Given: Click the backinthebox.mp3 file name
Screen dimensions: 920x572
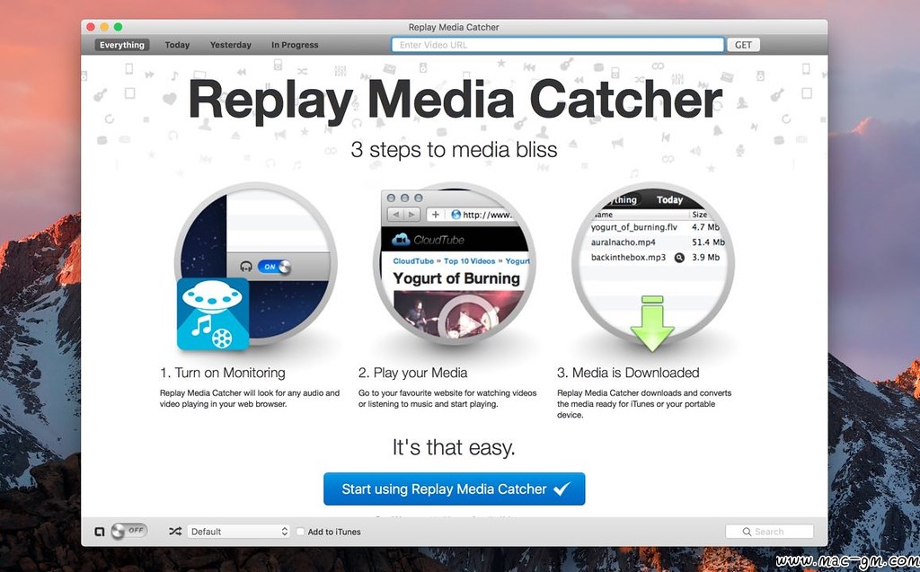Looking at the screenshot, I should (628, 258).
